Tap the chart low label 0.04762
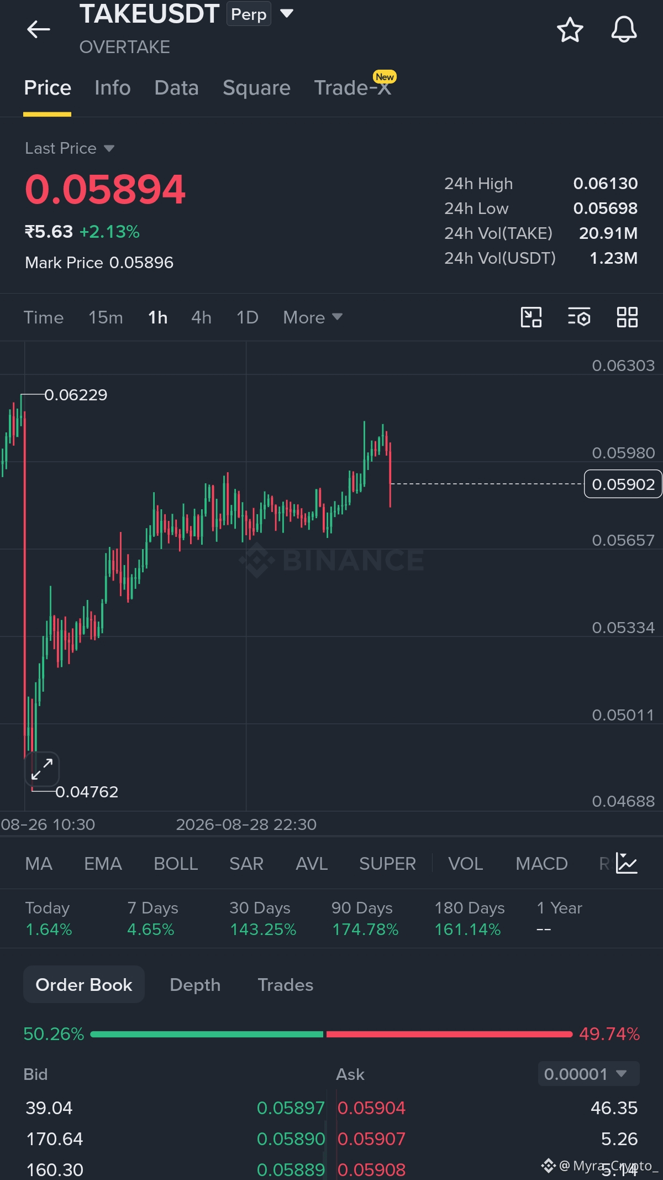663x1180 pixels. [87, 791]
